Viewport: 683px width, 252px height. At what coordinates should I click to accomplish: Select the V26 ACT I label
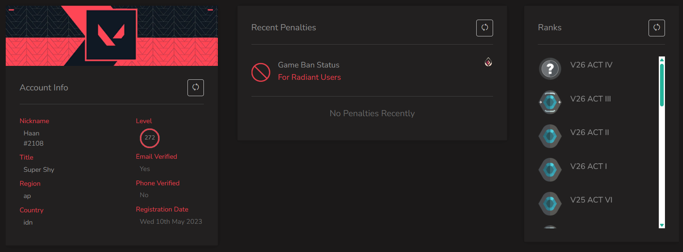pos(588,166)
